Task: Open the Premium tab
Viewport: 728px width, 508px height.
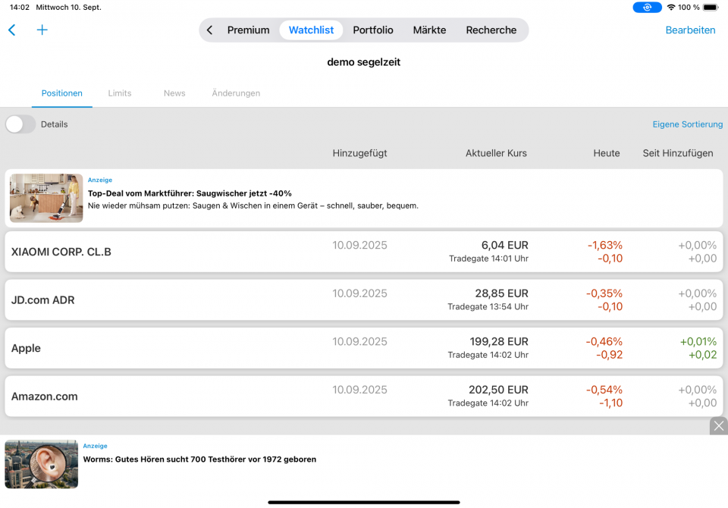Action: [249, 30]
